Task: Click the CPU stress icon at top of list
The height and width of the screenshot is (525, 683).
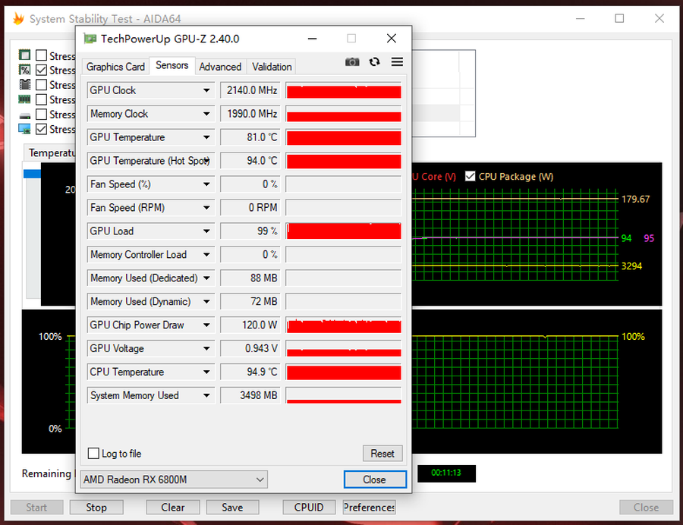Action: click(x=24, y=55)
